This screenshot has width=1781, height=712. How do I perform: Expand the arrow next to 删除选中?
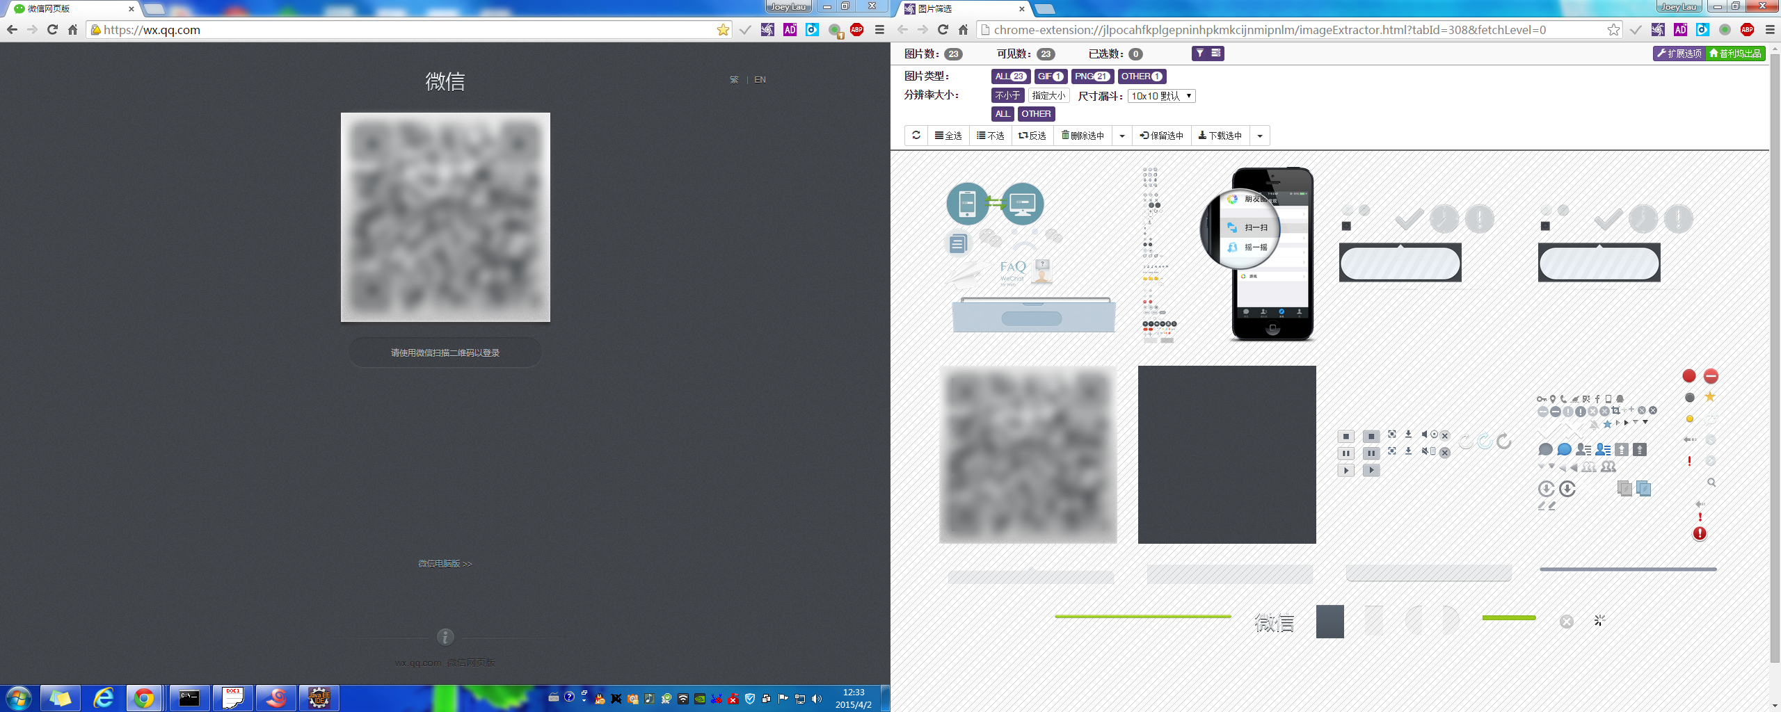[1122, 136]
